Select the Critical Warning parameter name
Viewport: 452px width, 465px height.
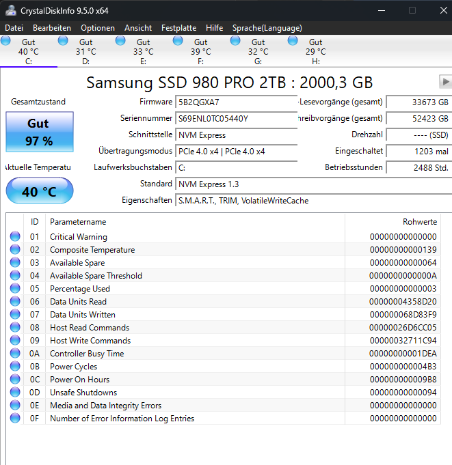[79, 237]
